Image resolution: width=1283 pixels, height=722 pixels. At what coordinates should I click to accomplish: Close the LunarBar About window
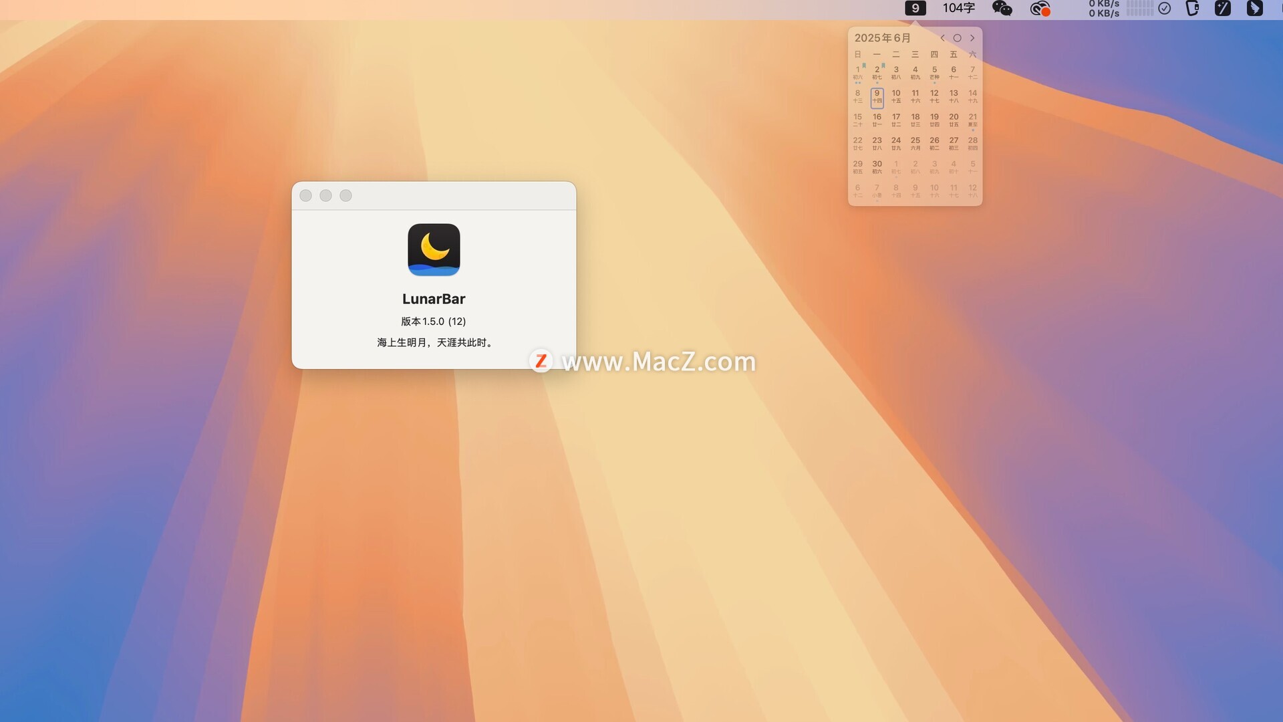pos(305,195)
